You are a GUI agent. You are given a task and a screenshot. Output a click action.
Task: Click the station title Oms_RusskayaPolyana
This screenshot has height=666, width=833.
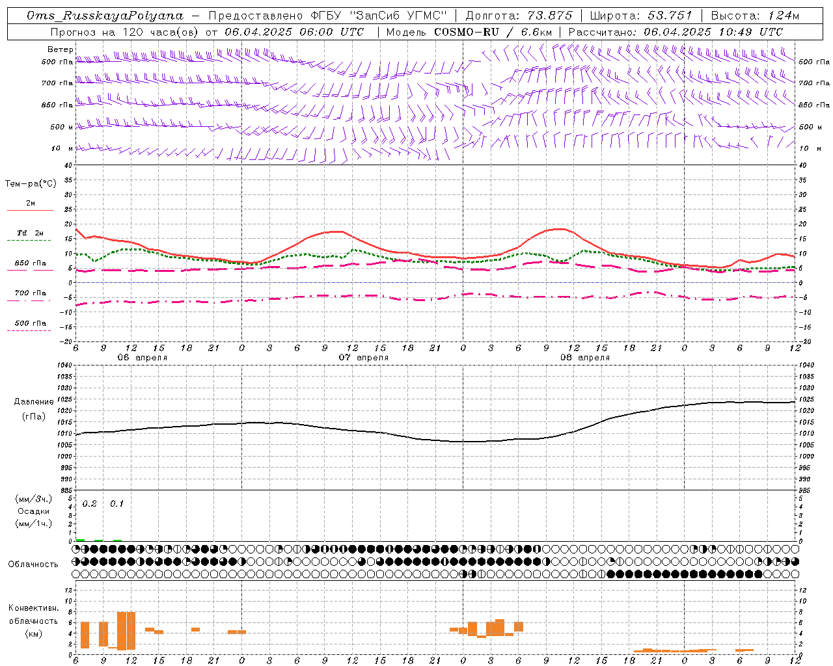[x=105, y=16]
